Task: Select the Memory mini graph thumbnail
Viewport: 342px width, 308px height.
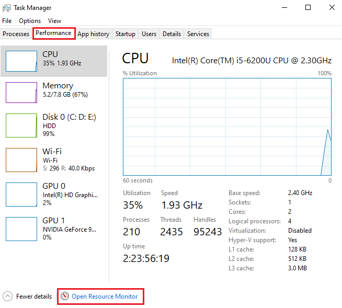Action: point(21,93)
